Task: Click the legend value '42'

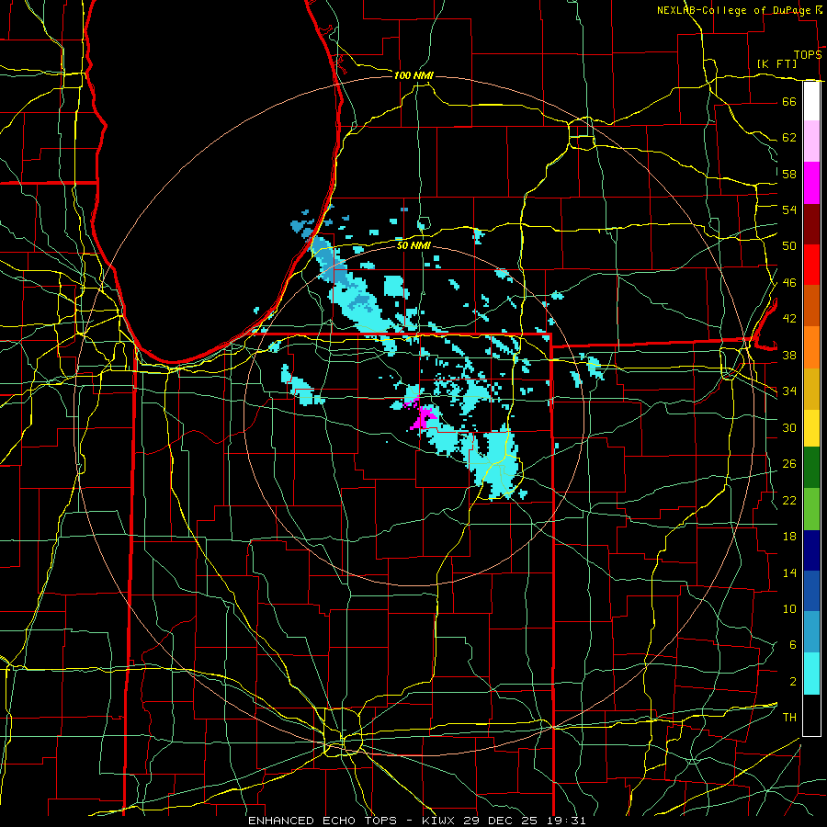Action: [789, 319]
